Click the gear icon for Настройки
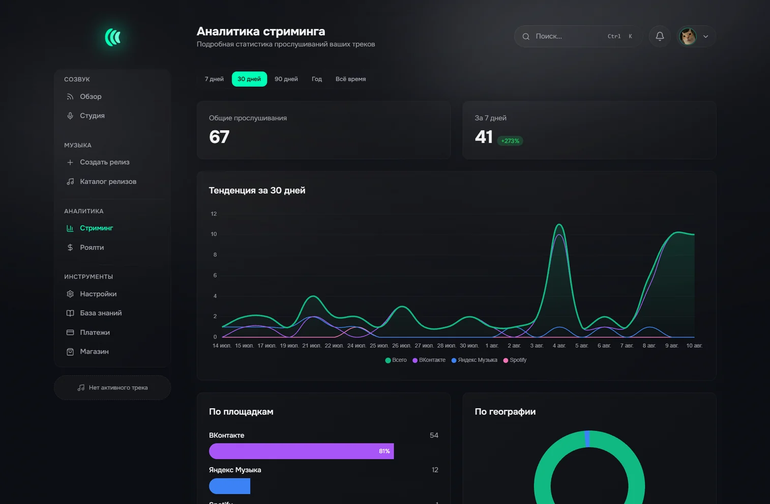The width and height of the screenshot is (770, 504). click(x=70, y=294)
